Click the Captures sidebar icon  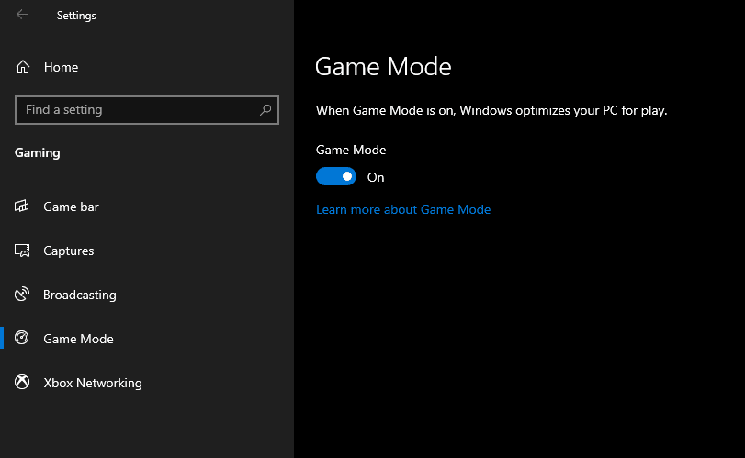pos(23,251)
